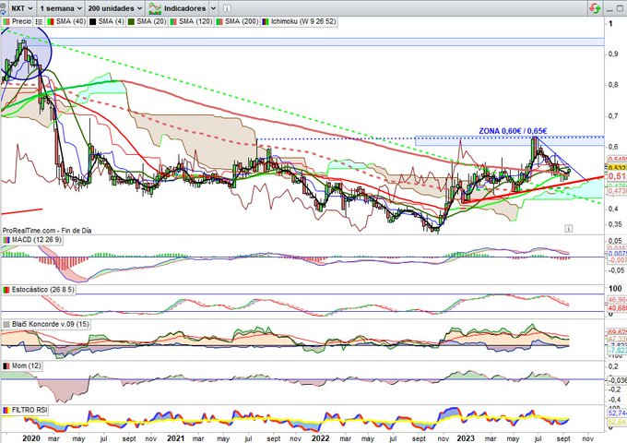Viewport: 627px width, 443px height.
Task: Click the 100 label on Estocástico axis
Action: pos(615,288)
